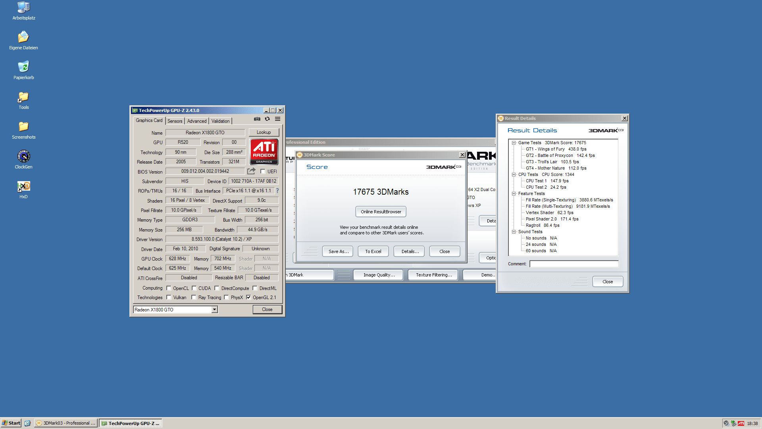Click the Bus Interface question mark help
Image resolution: width=762 pixels, height=429 pixels.
click(277, 191)
